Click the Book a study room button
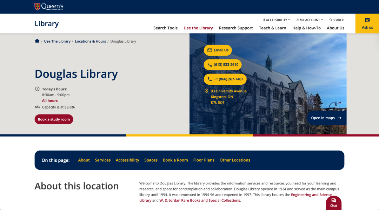Viewport: 379px width, 210px height. [54, 119]
